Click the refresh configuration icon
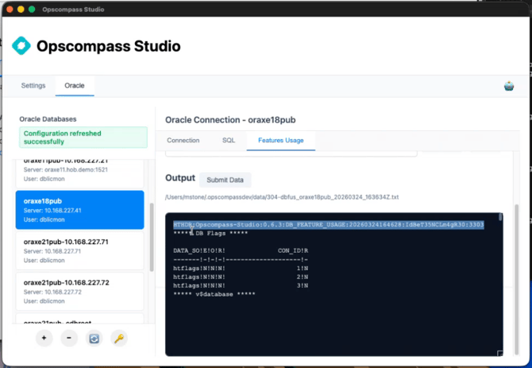The width and height of the screenshot is (532, 368). (94, 339)
